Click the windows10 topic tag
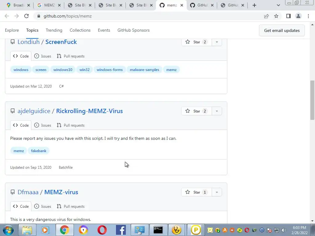 (x=63, y=70)
